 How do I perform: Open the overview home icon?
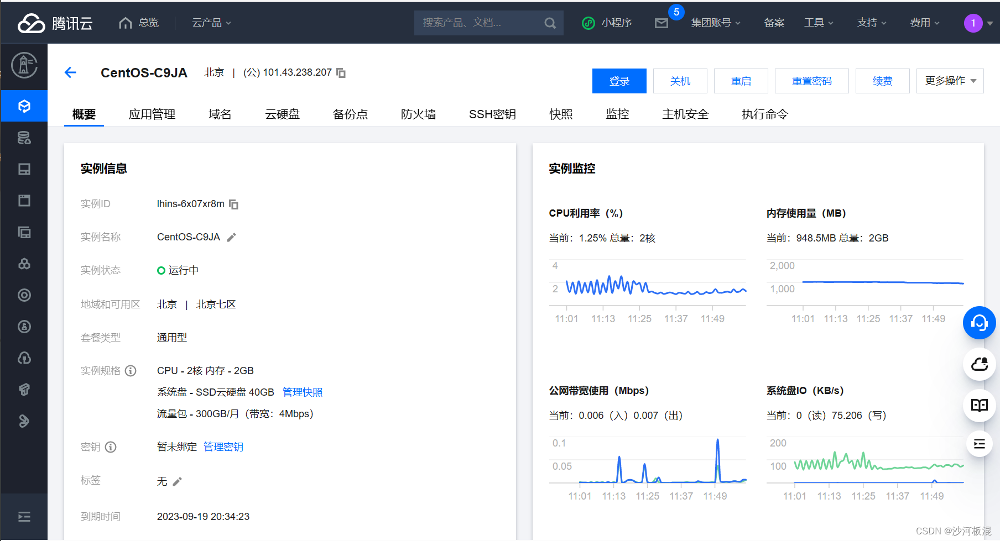coord(126,23)
